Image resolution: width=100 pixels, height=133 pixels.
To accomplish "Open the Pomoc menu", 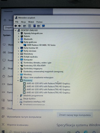I will pos(40,22).
